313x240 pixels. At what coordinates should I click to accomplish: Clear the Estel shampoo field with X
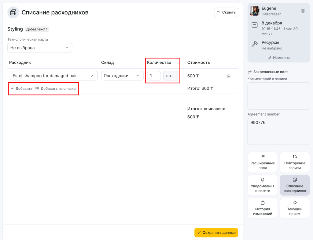(x=92, y=76)
